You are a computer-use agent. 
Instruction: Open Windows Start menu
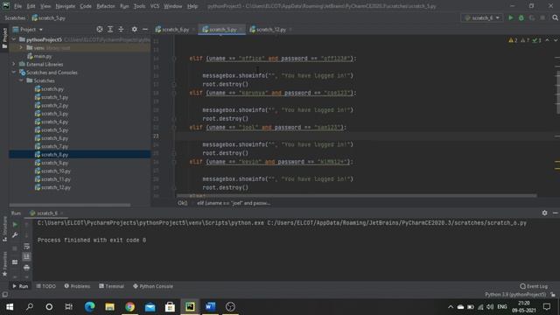pyautogui.click(x=10, y=307)
